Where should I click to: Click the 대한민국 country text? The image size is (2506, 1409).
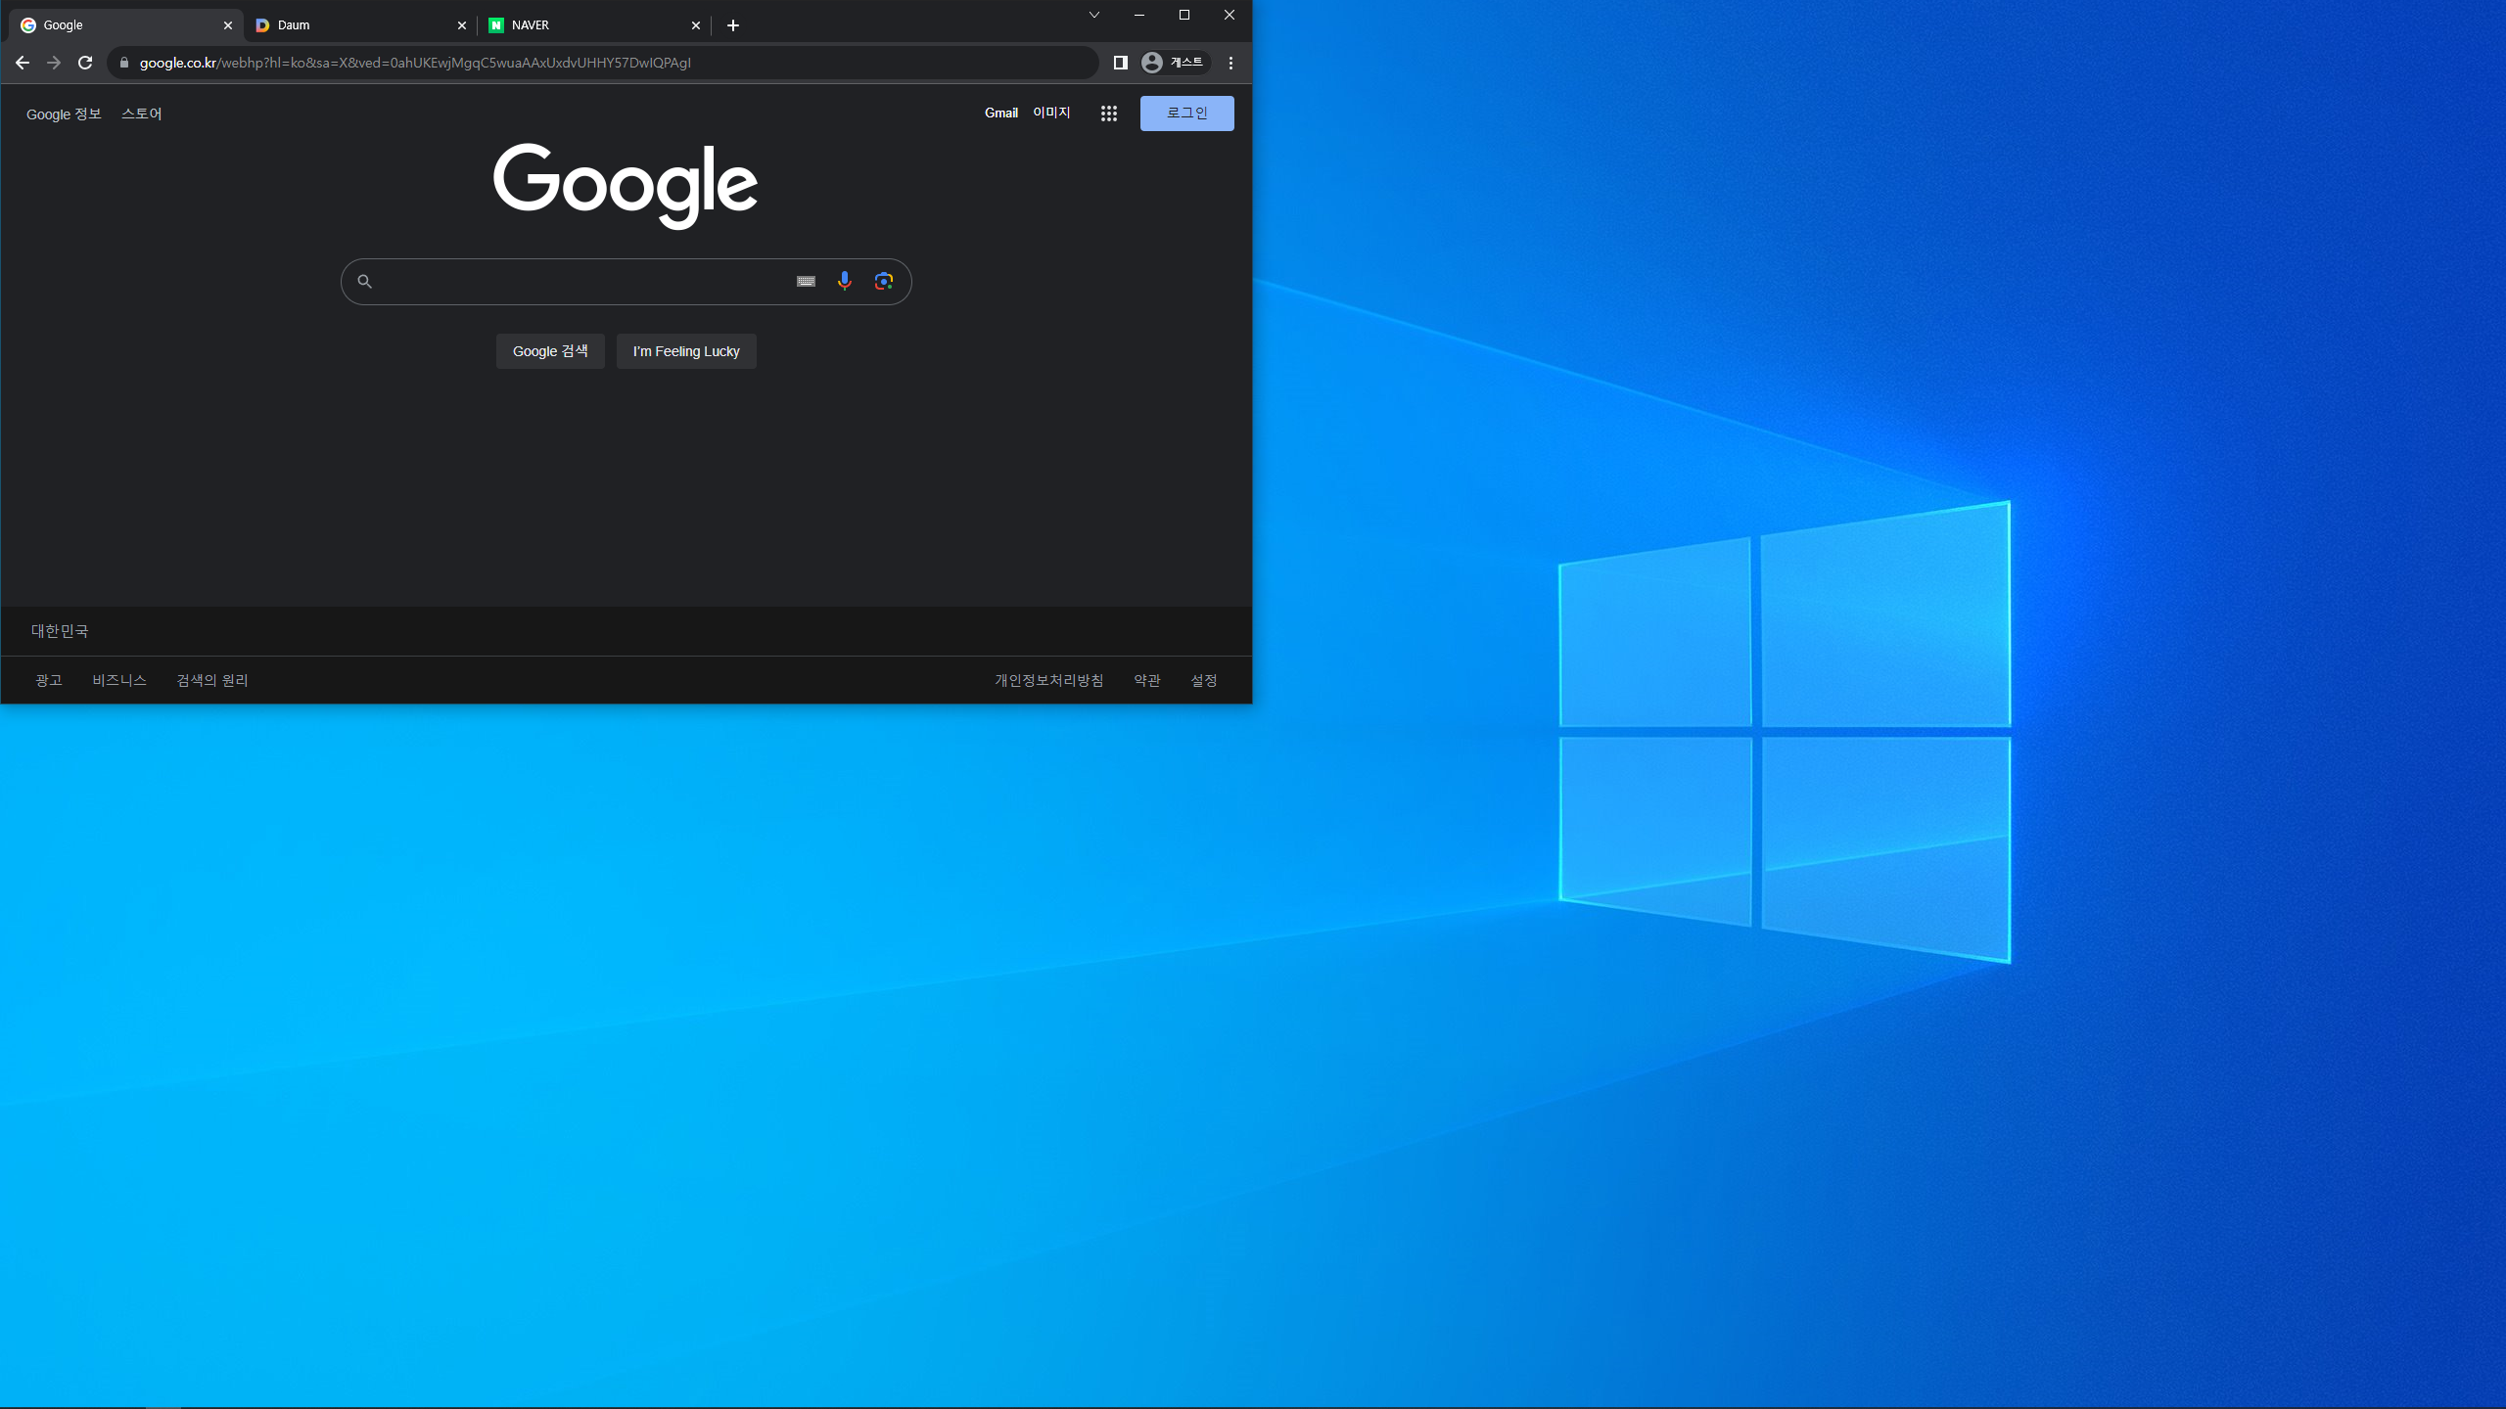click(60, 631)
